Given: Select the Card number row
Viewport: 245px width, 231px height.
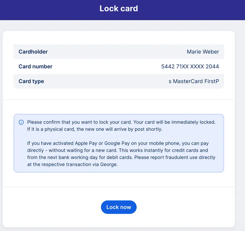Looking at the screenshot, I should pyautogui.click(x=118, y=66).
